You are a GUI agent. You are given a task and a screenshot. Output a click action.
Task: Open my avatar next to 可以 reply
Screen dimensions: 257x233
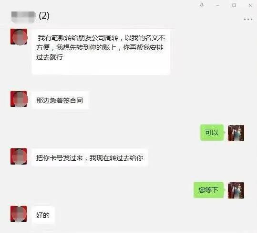pyautogui.click(x=236, y=133)
